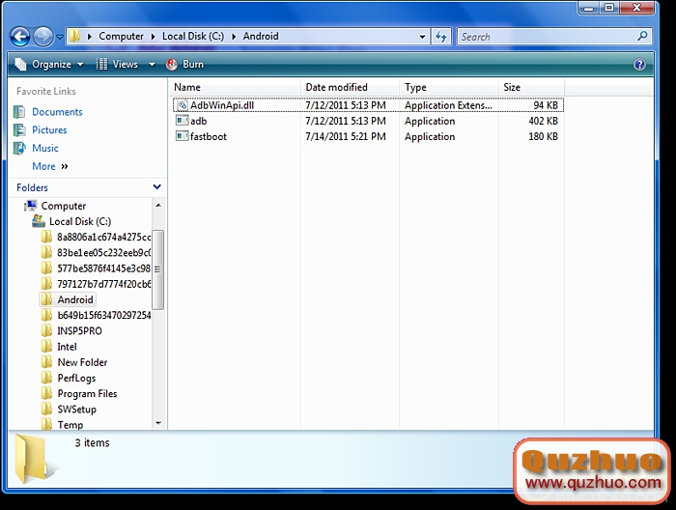Click the Documents icon in Favorite Links
This screenshot has height=510, width=676.
point(19,112)
